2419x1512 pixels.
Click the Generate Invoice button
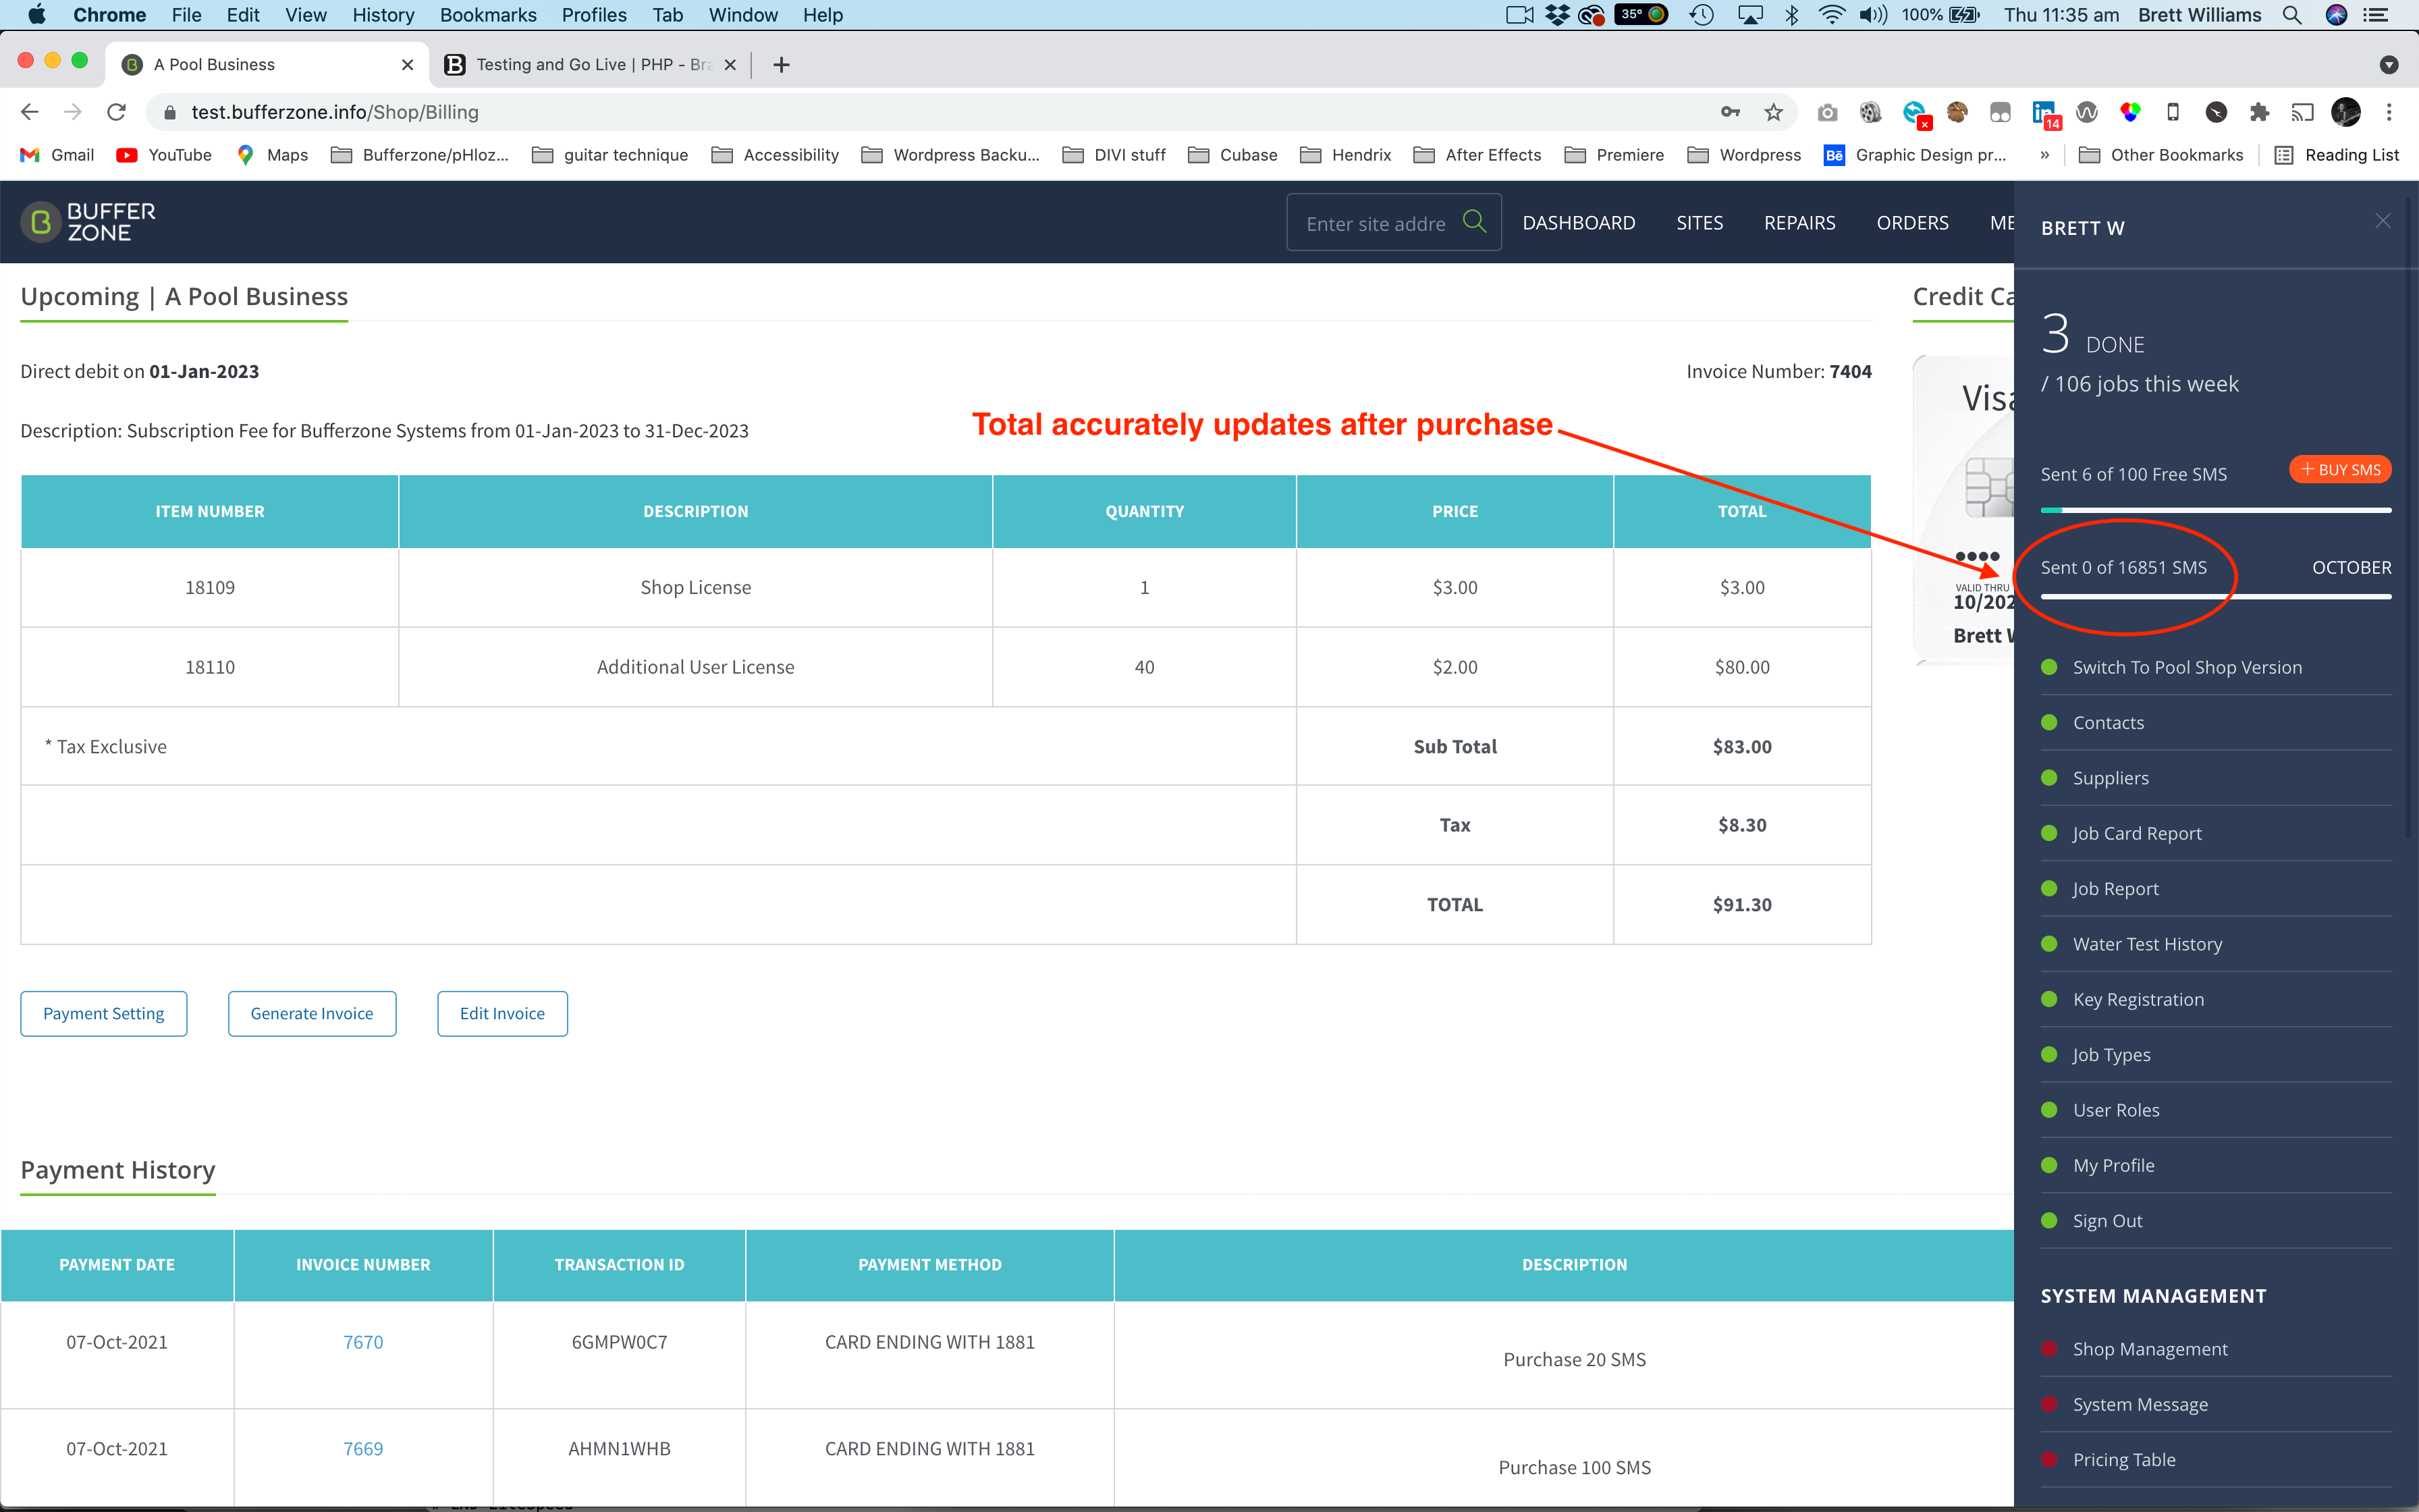pos(312,1013)
